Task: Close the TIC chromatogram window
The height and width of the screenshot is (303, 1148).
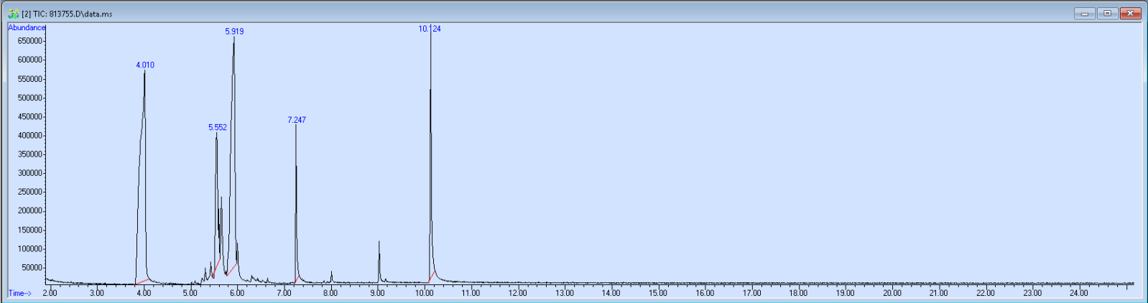Action: point(1130,14)
